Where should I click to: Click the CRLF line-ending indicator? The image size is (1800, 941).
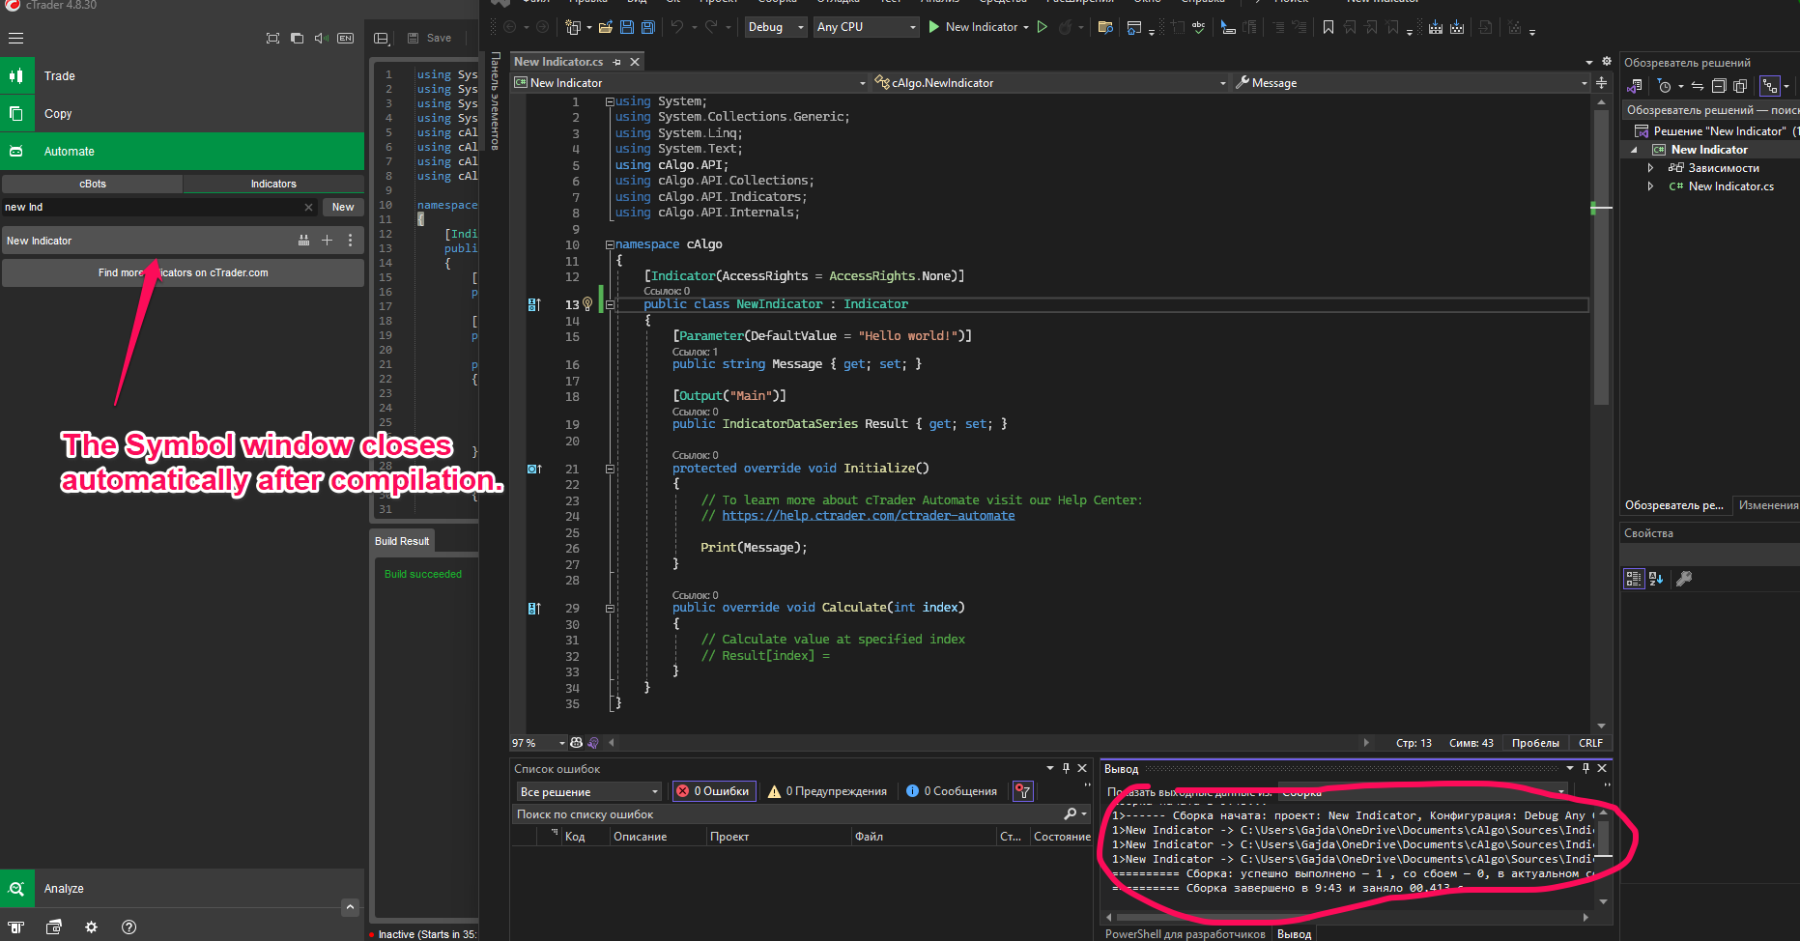1590,743
